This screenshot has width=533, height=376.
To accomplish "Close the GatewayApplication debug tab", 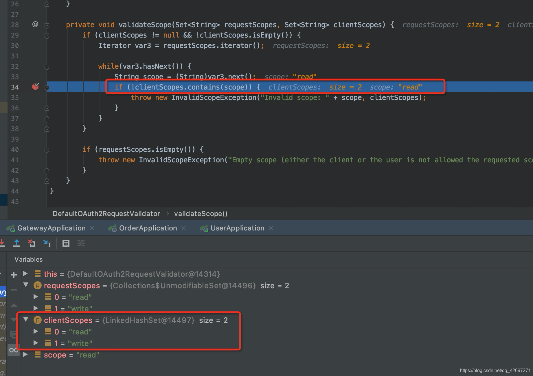I will pyautogui.click(x=92, y=228).
